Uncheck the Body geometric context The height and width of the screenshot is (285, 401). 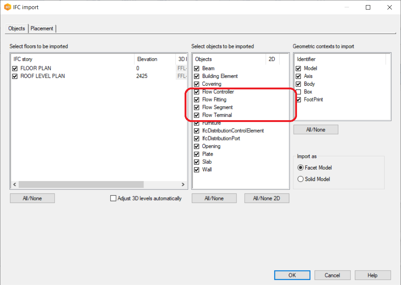click(298, 84)
